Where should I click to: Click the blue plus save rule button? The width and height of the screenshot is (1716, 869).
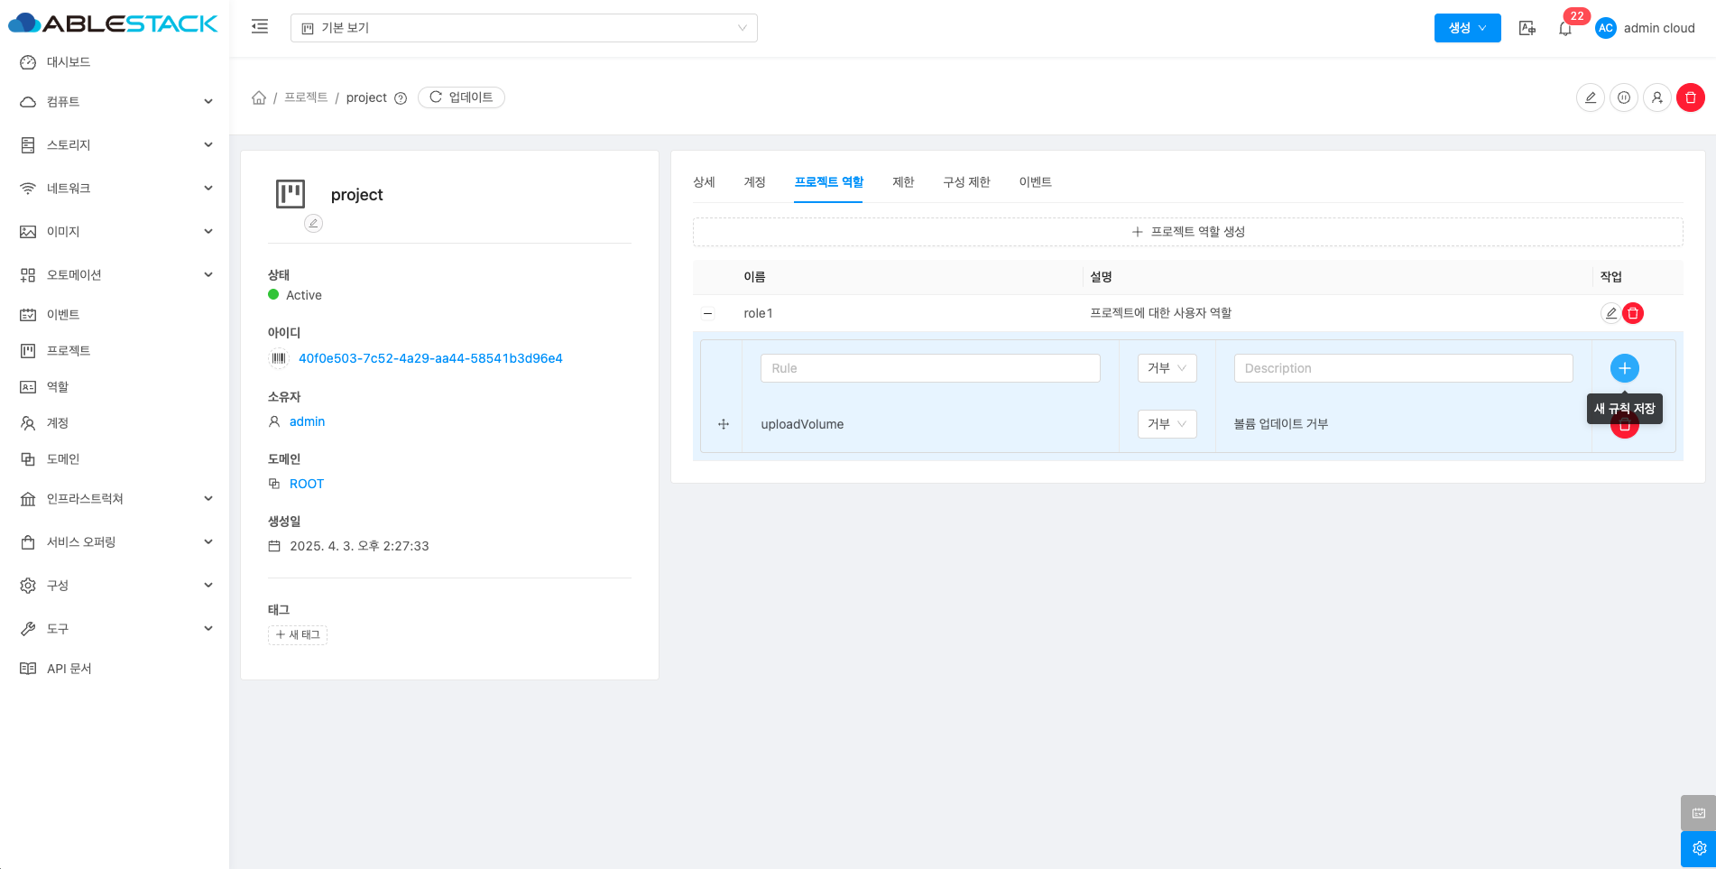pos(1624,368)
